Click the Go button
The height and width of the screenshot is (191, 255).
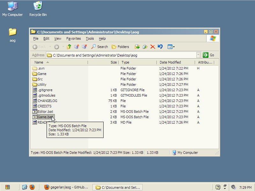click(x=208, y=55)
